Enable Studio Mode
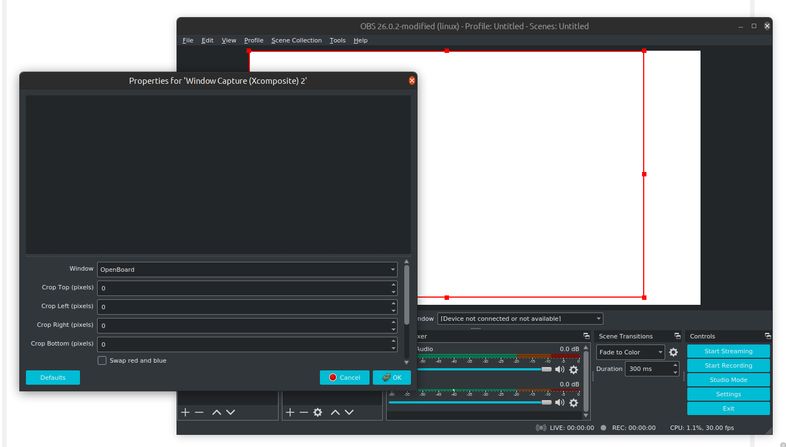786x447 pixels. click(728, 380)
